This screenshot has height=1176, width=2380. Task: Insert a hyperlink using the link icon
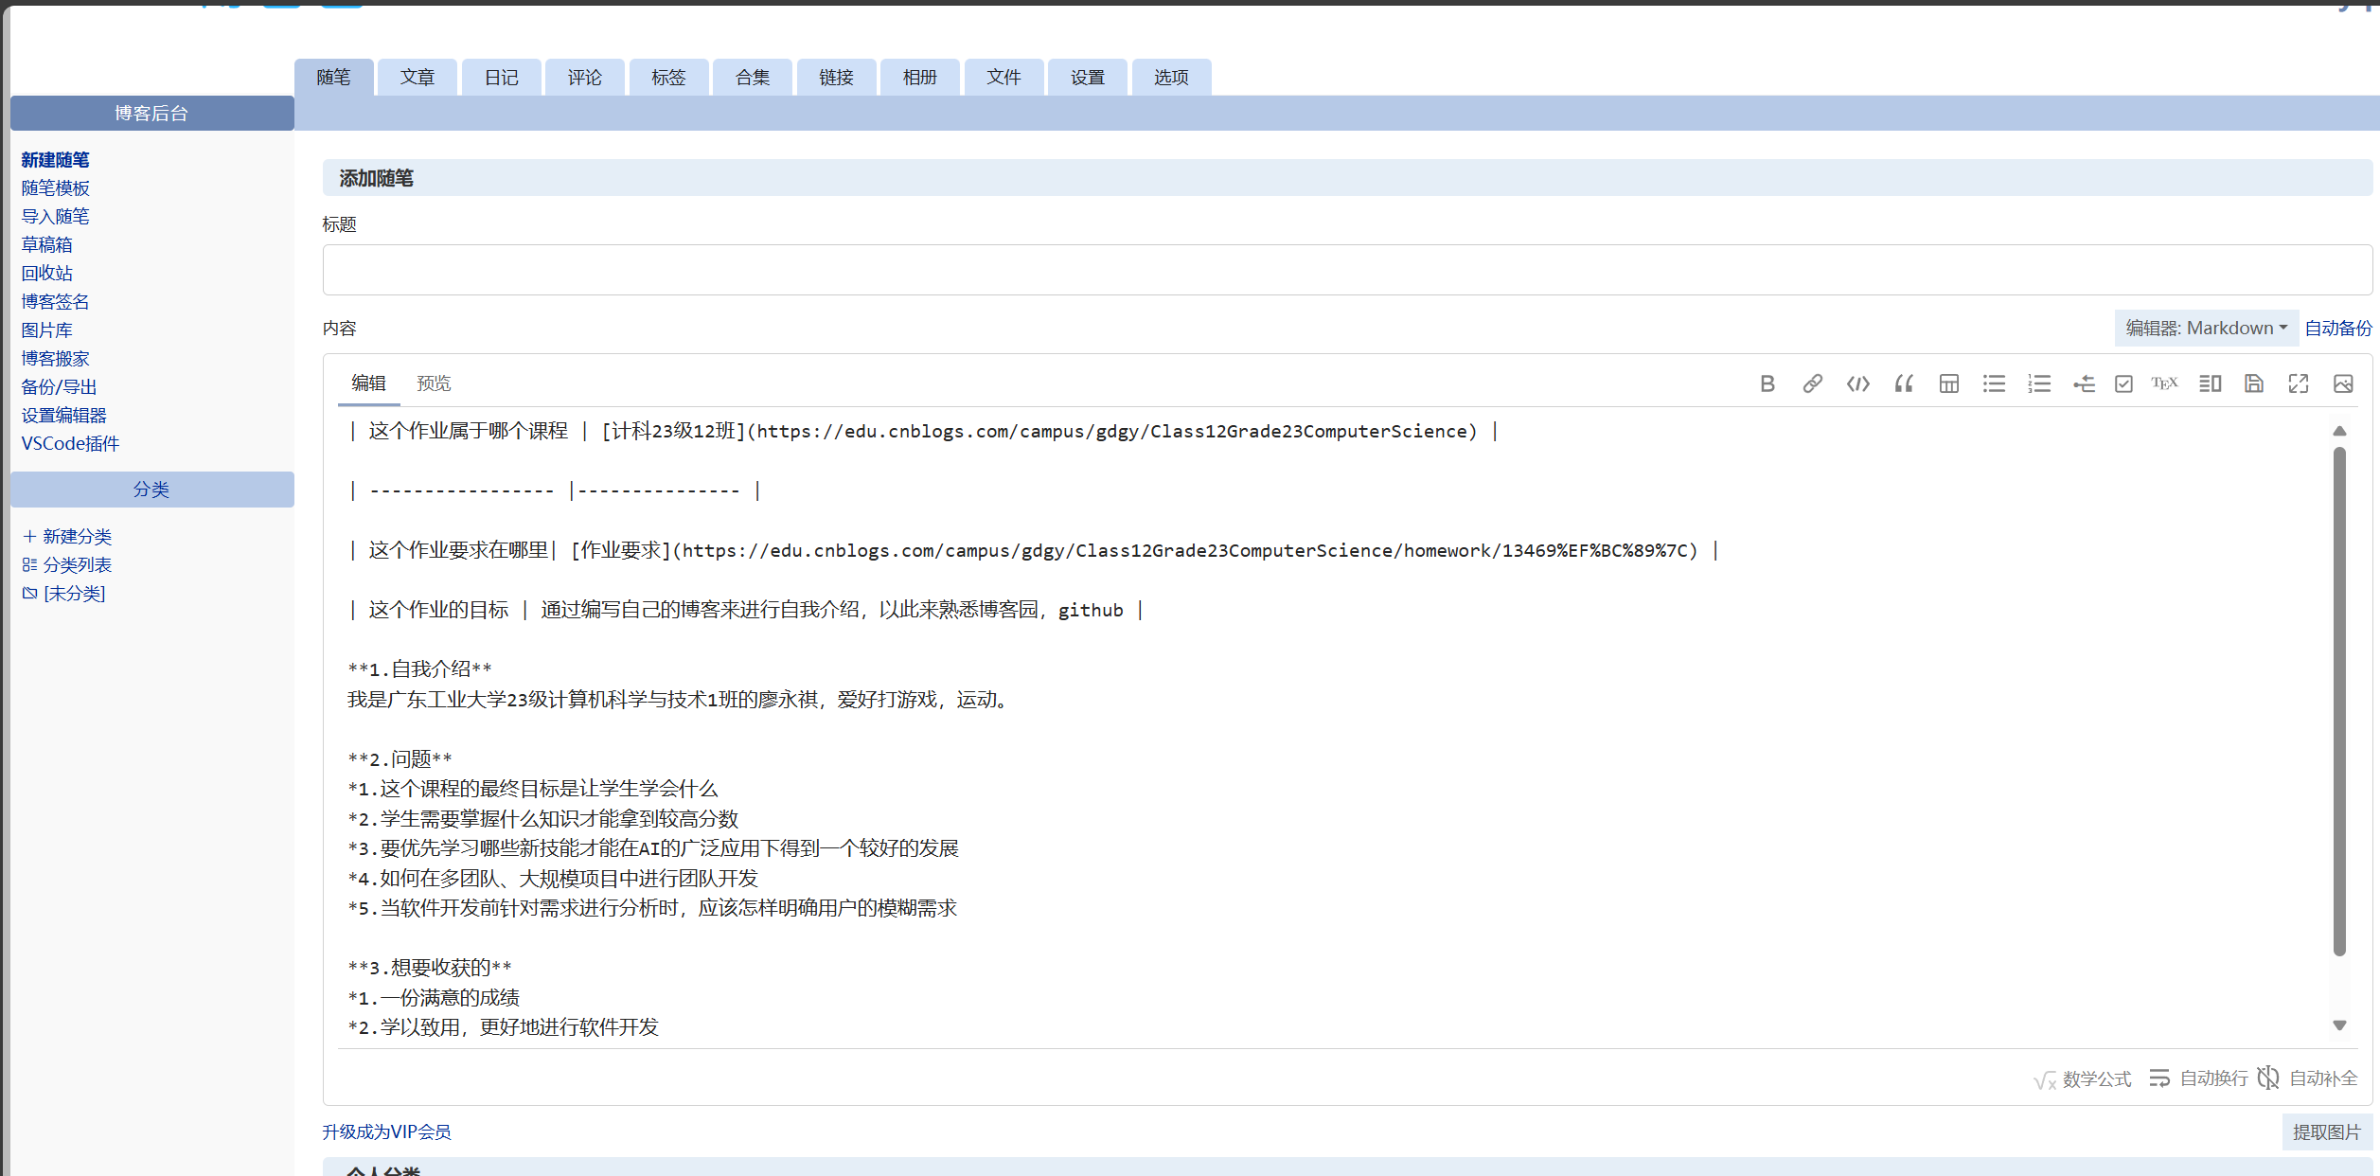[1812, 383]
